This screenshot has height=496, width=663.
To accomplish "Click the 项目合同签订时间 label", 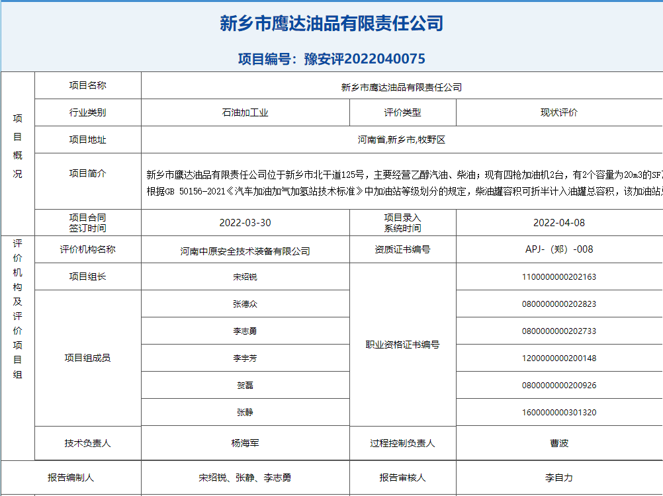I will pyautogui.click(x=87, y=223).
